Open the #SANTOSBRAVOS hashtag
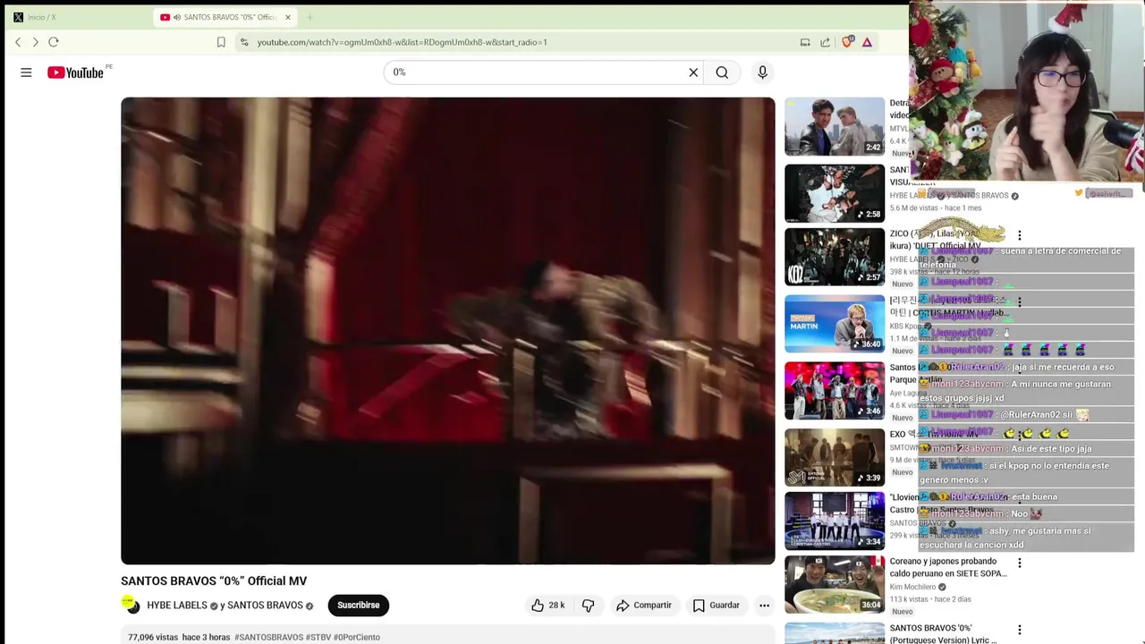Screen dimensions: 1145x644 (x=268, y=638)
